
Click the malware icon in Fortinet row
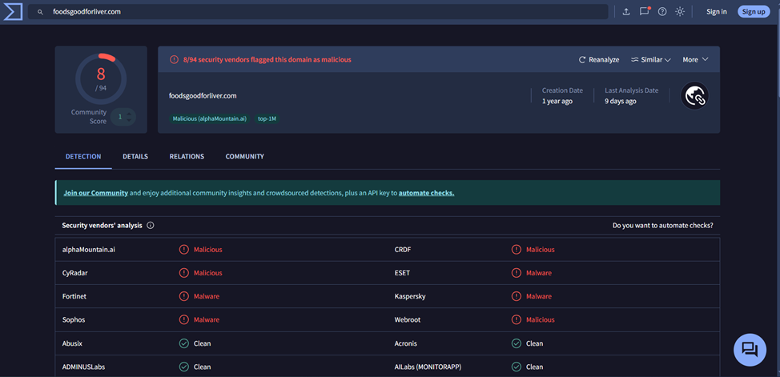point(183,296)
